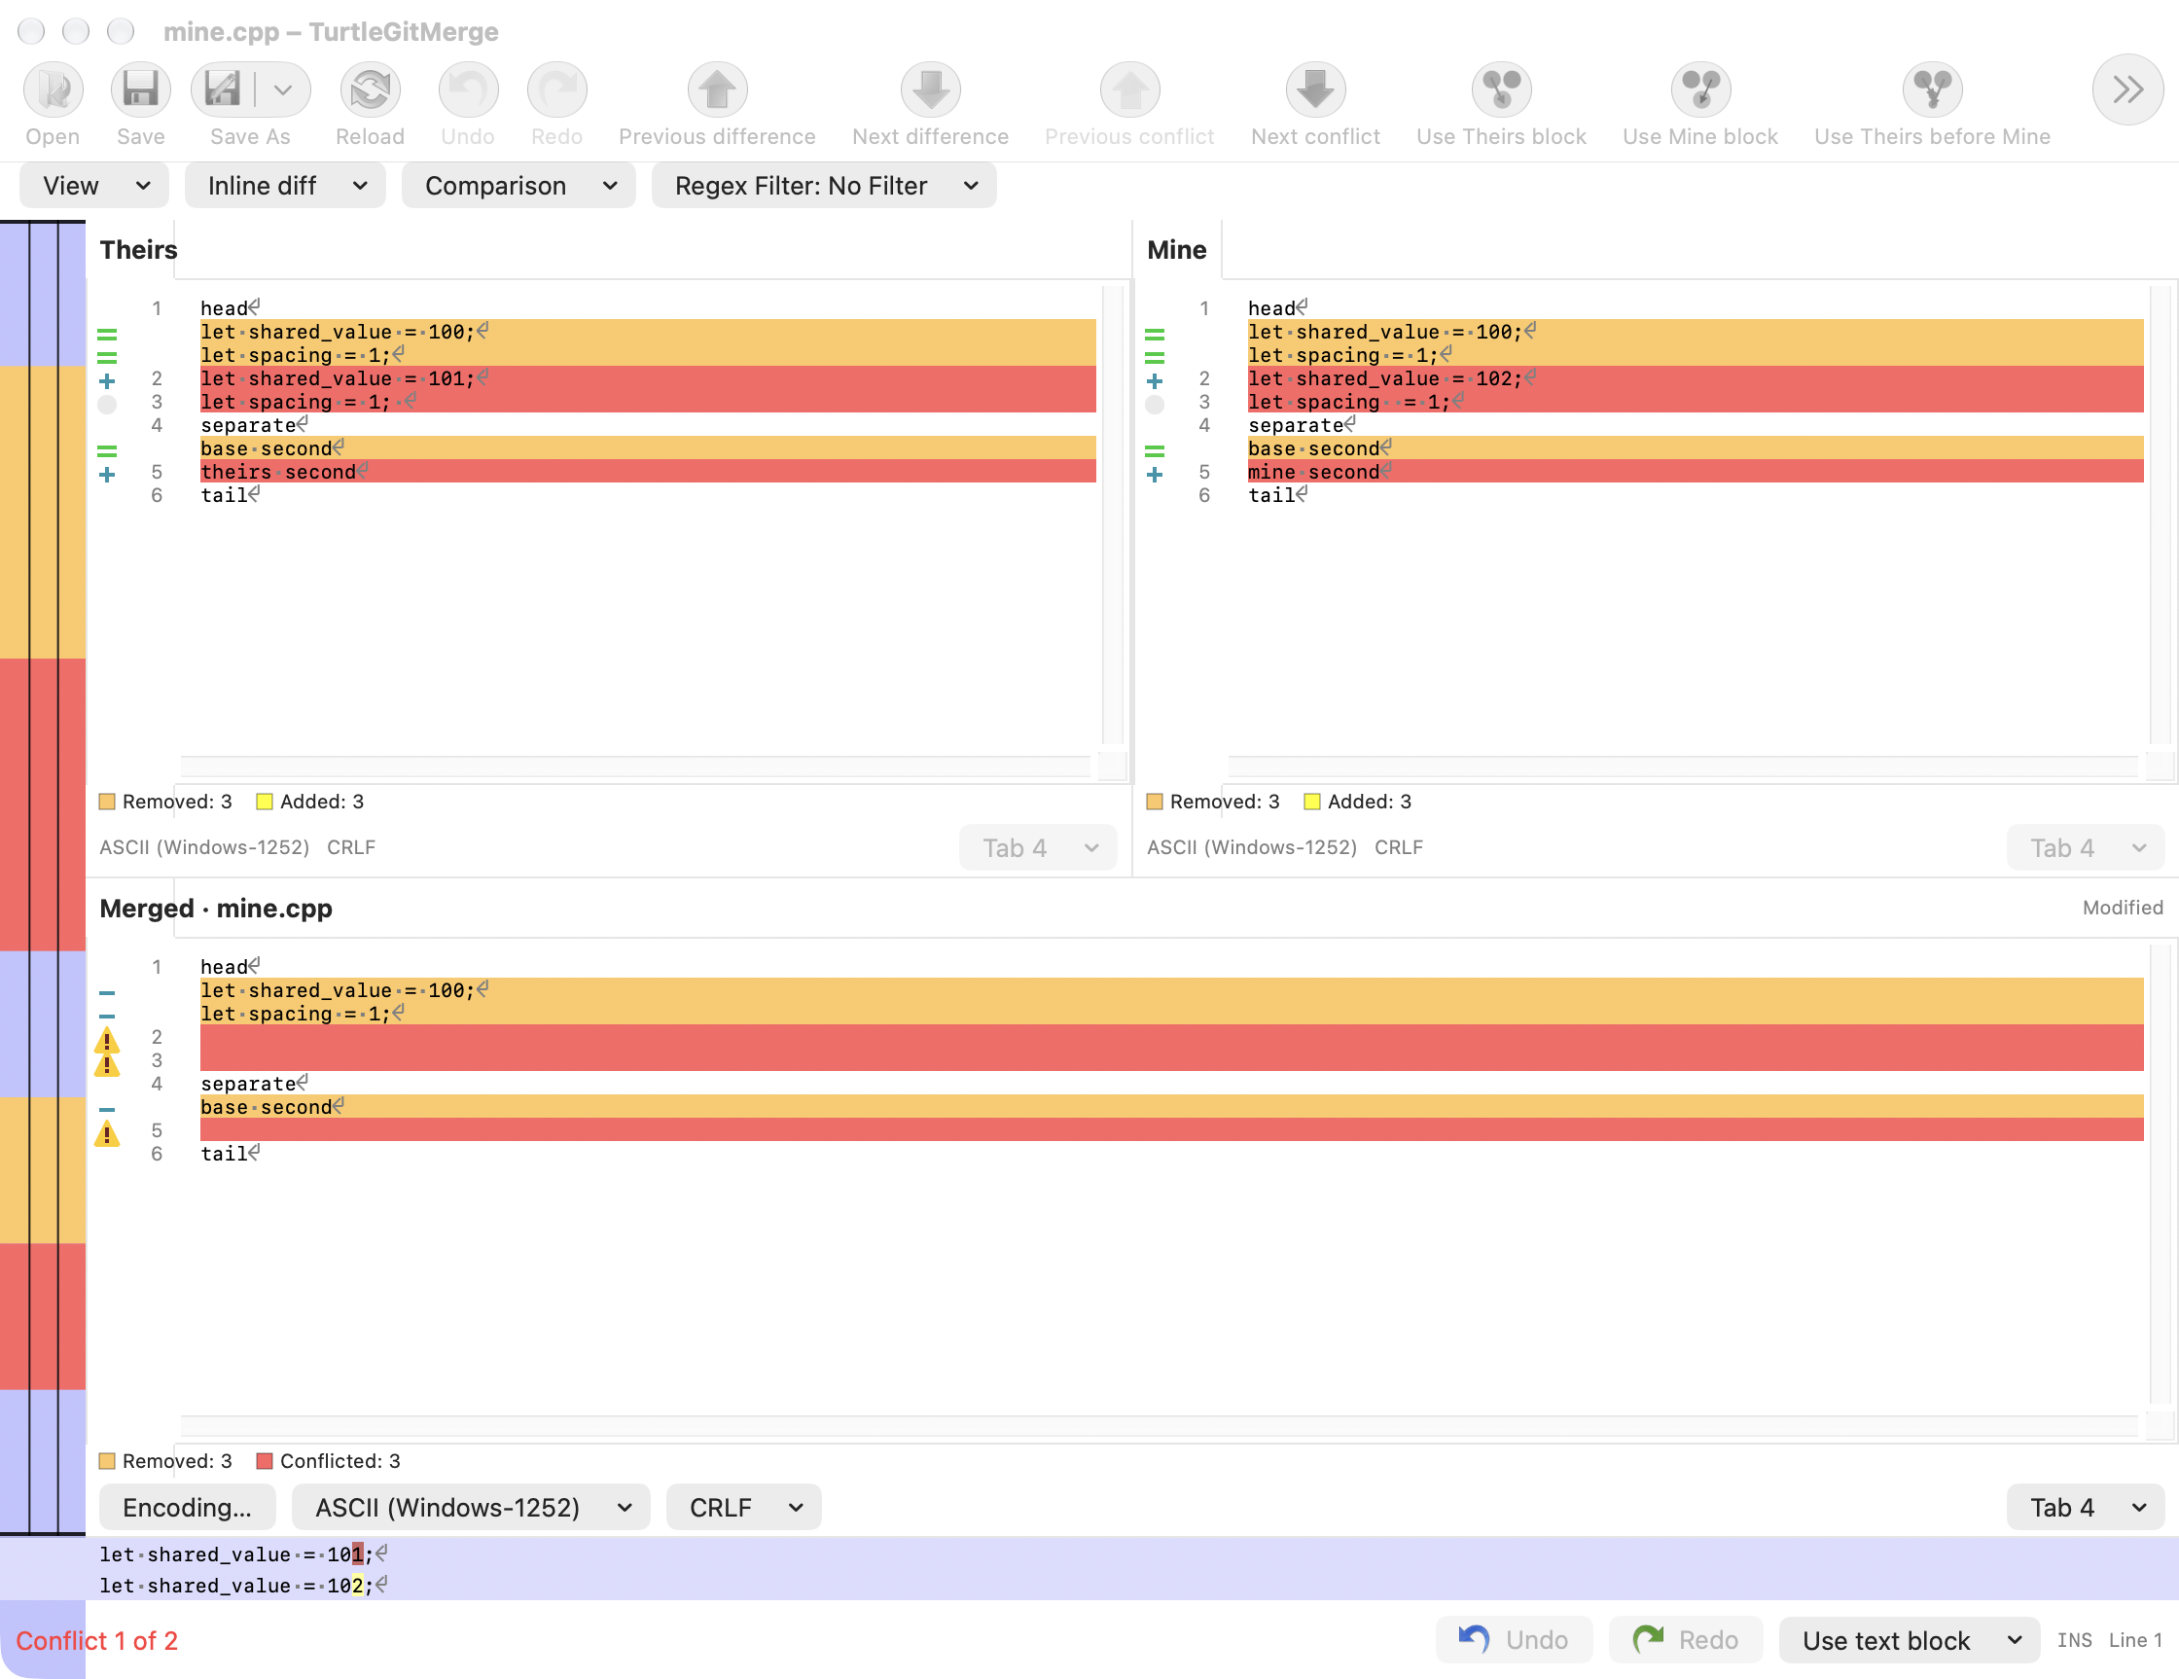Click plus marker on Mine line 5
This screenshot has width=2179, height=1679.
coord(1155,475)
